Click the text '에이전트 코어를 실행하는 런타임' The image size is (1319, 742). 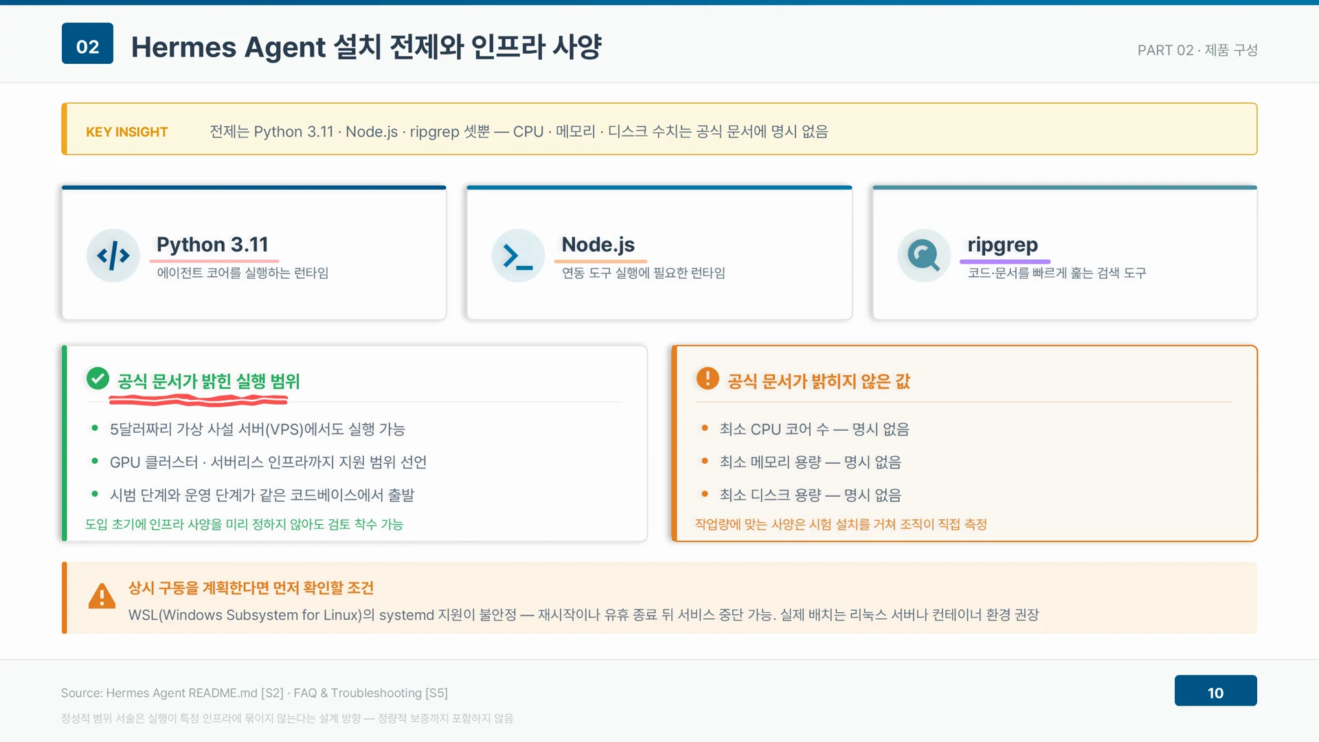243,273
